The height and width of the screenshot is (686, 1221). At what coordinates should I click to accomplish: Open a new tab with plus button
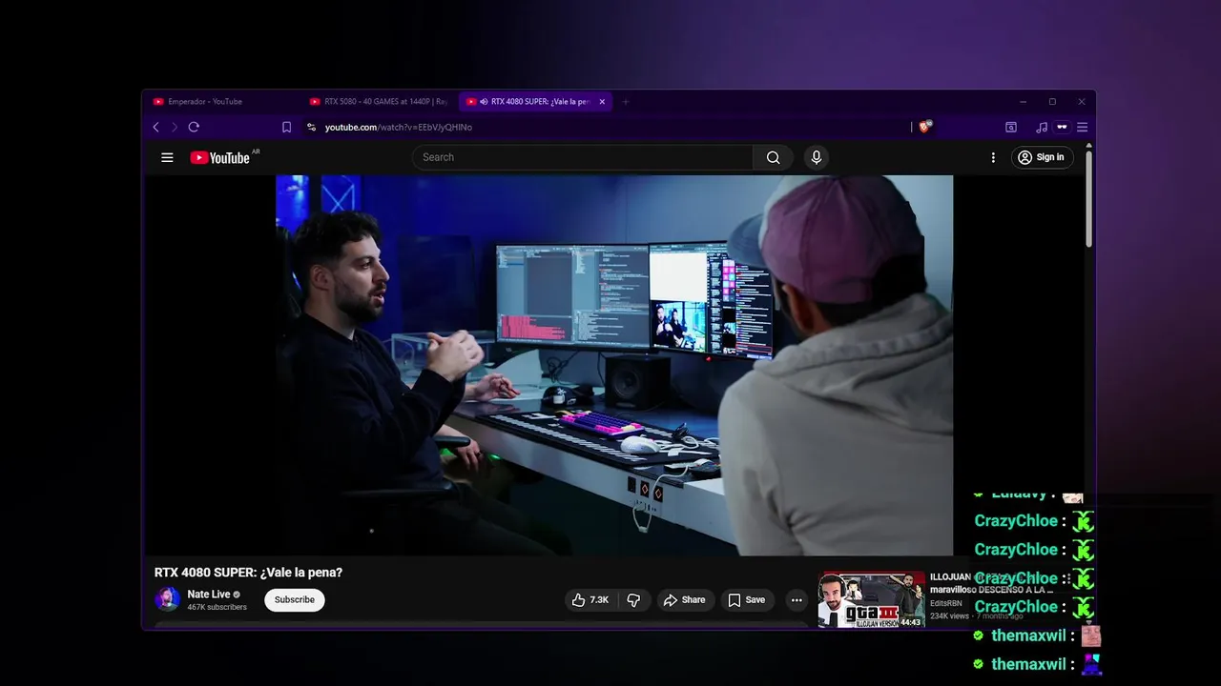pyautogui.click(x=626, y=102)
